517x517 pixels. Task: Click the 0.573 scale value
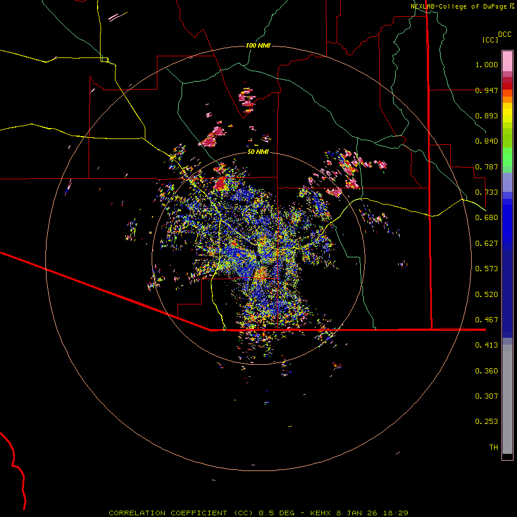coord(487,269)
